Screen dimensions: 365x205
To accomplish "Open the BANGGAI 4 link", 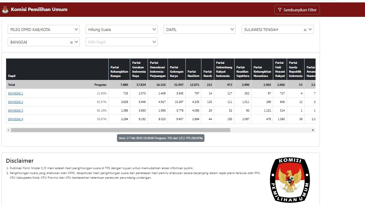I will click(x=16, y=119).
